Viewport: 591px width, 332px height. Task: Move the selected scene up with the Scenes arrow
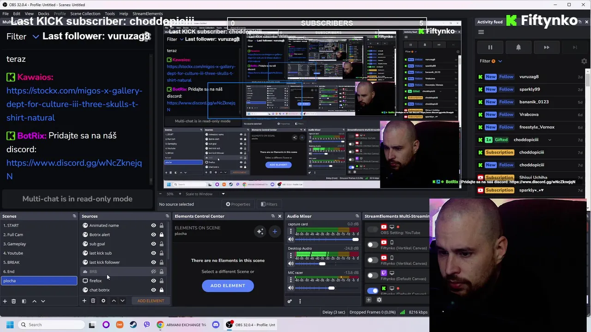[x=34, y=301]
